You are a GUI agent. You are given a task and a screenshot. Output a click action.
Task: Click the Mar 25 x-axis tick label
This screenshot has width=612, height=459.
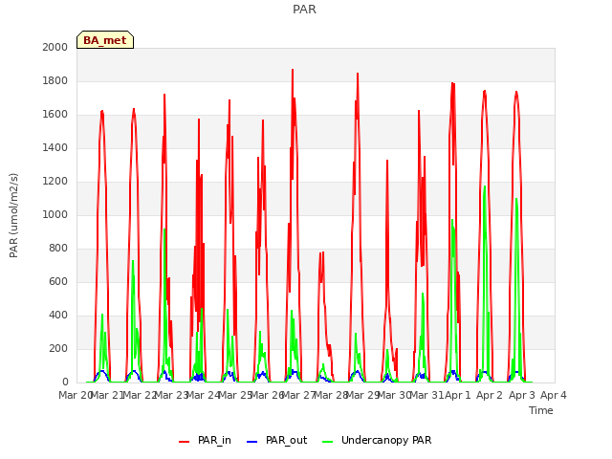(235, 395)
